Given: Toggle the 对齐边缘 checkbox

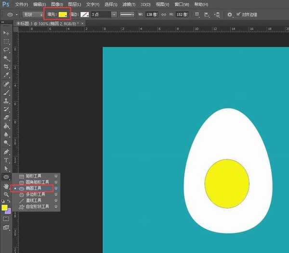Looking at the screenshot, I should [237, 14].
